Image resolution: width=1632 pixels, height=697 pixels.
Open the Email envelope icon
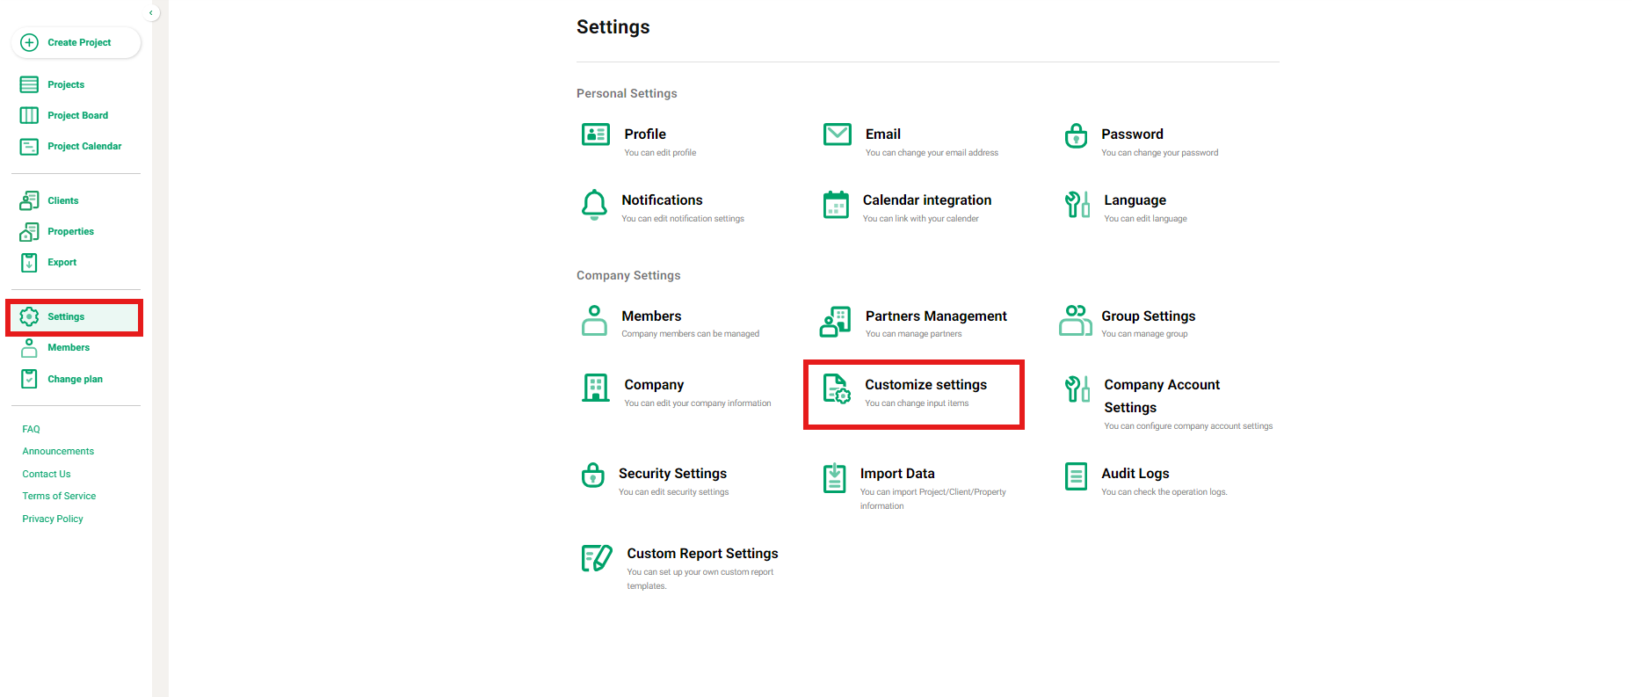tap(837, 134)
